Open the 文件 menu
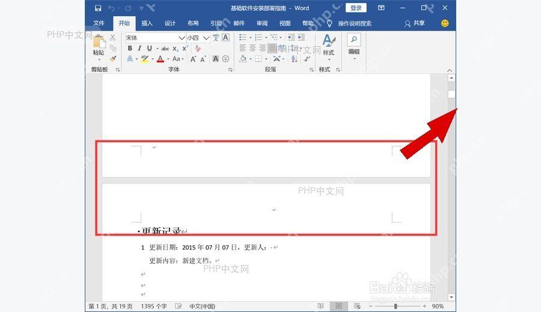This screenshot has height=312, width=541. coord(99,23)
